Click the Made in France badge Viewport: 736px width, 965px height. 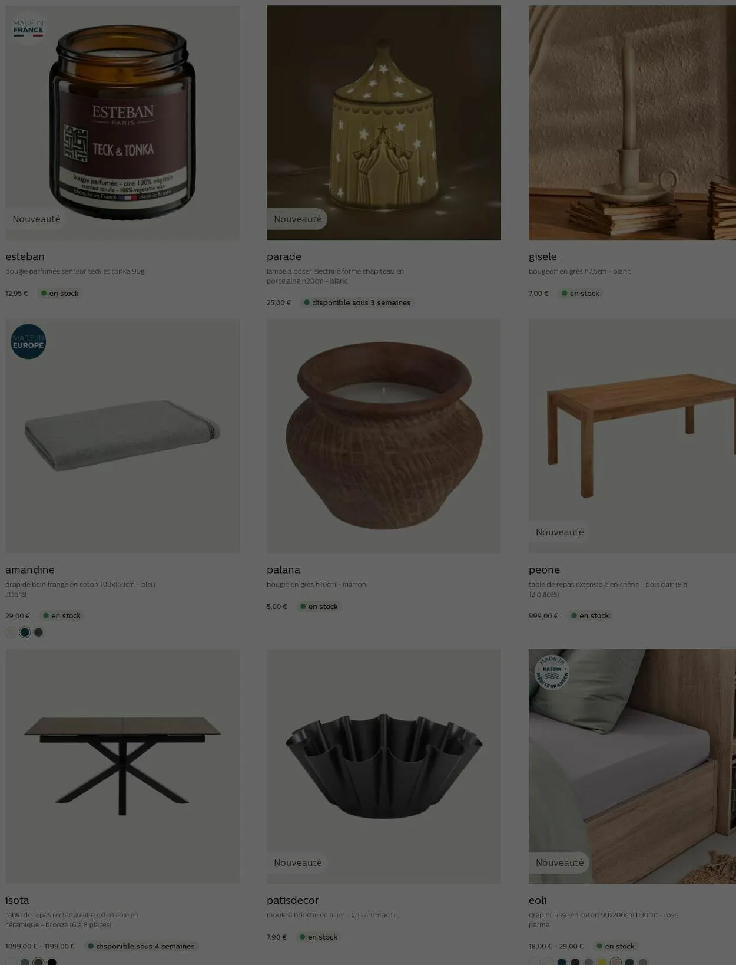(x=28, y=28)
